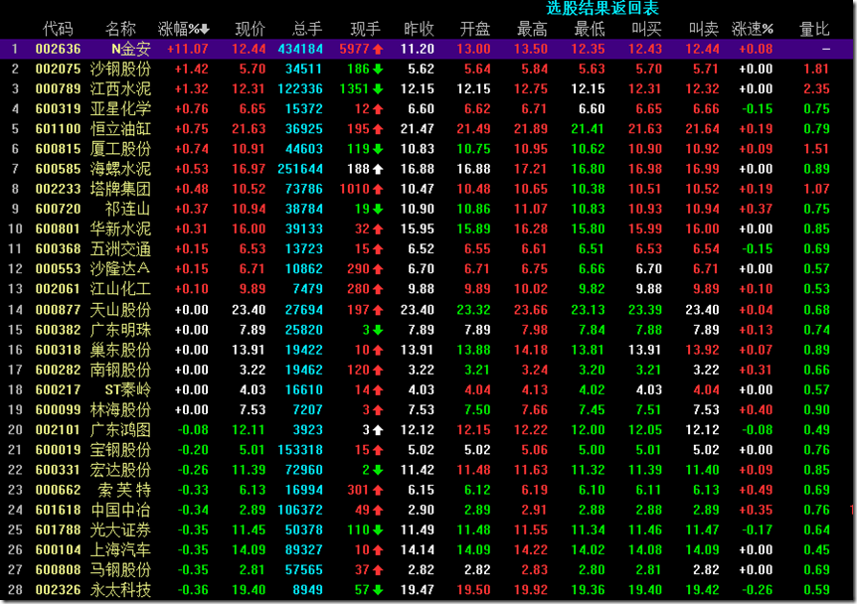Select the 塔牌集团 stock name

coord(120,189)
